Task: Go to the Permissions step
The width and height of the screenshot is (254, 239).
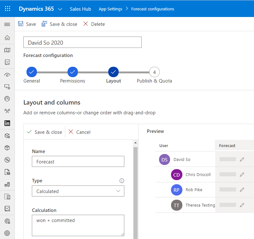Action: coord(73,72)
